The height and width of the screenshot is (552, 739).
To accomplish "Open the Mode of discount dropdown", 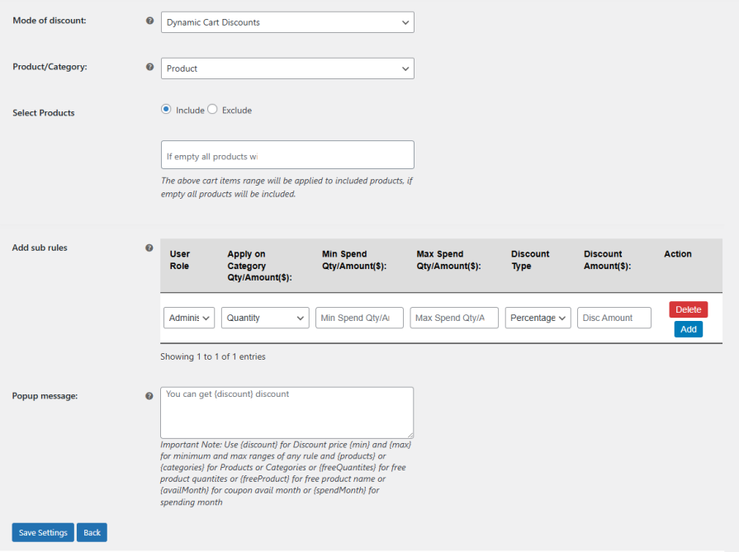I will click(x=287, y=21).
